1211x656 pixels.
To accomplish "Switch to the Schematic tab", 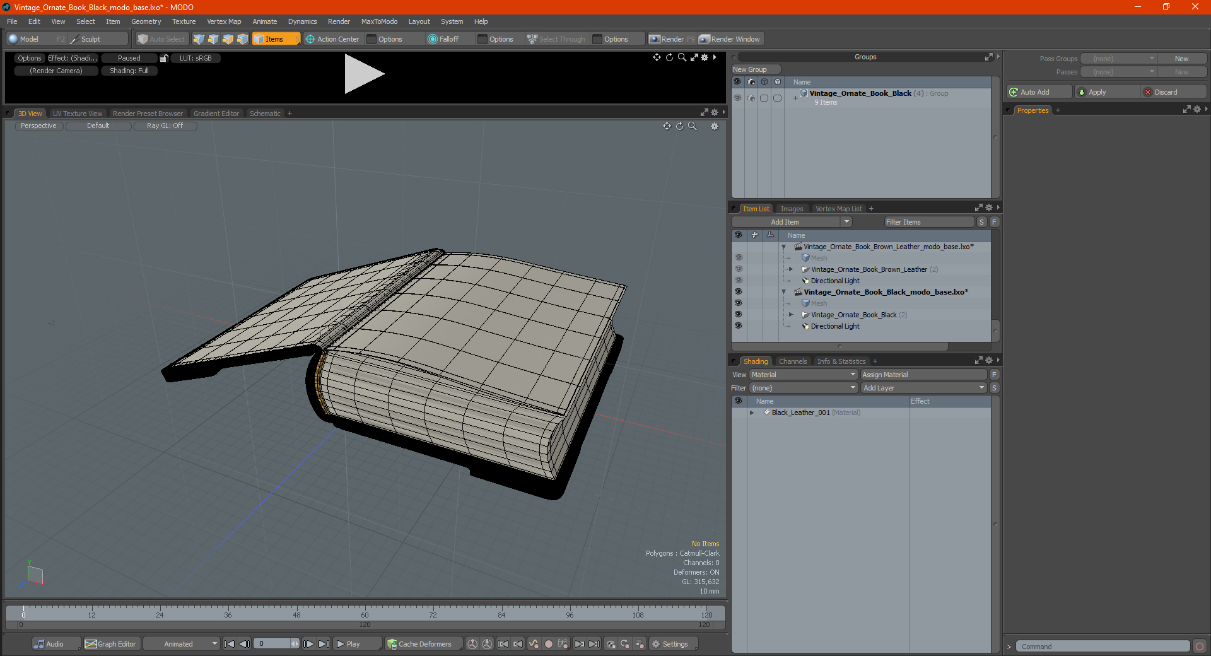I will [265, 114].
